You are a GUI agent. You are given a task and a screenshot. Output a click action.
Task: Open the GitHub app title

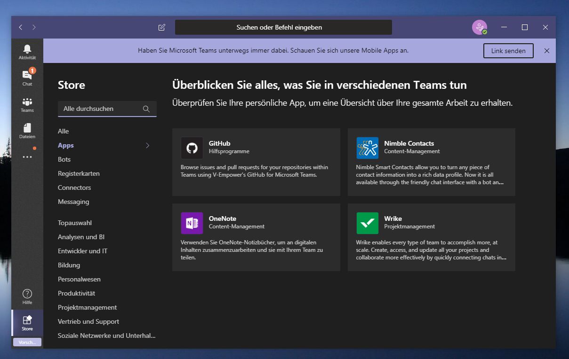[220, 143]
